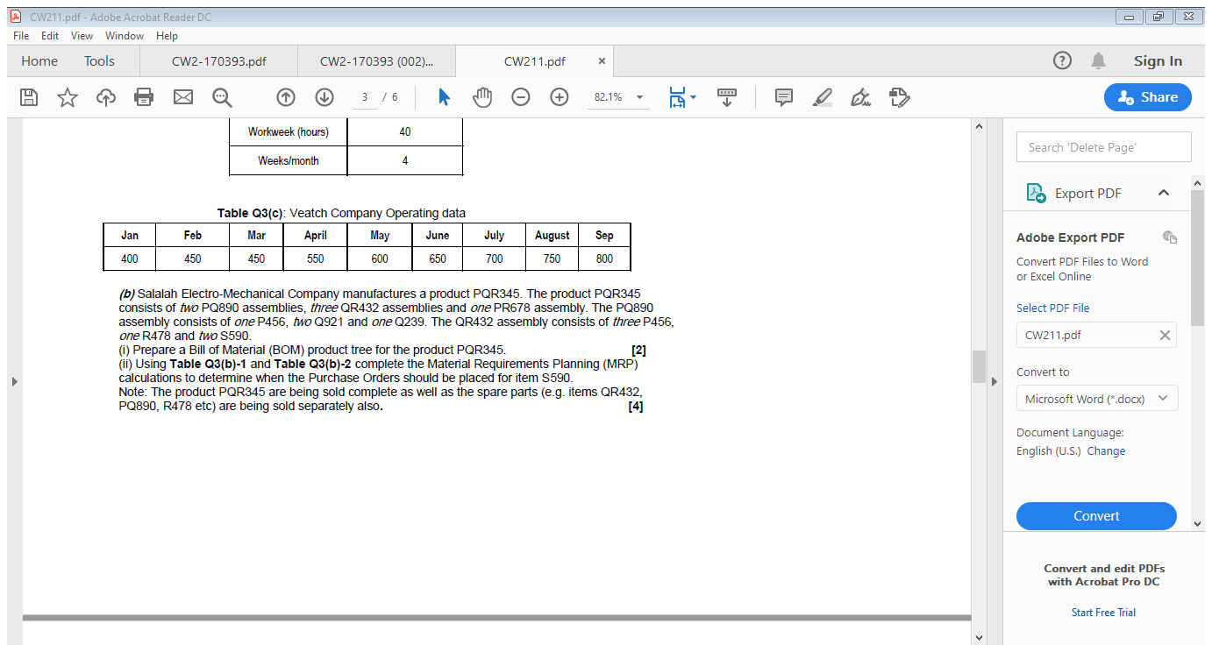The height and width of the screenshot is (652, 1212).
Task: Email the document via the envelope icon
Action: (182, 97)
